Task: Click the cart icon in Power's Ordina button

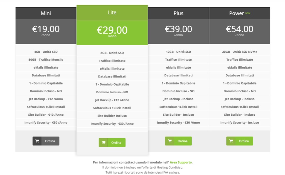Action: coord(231,141)
